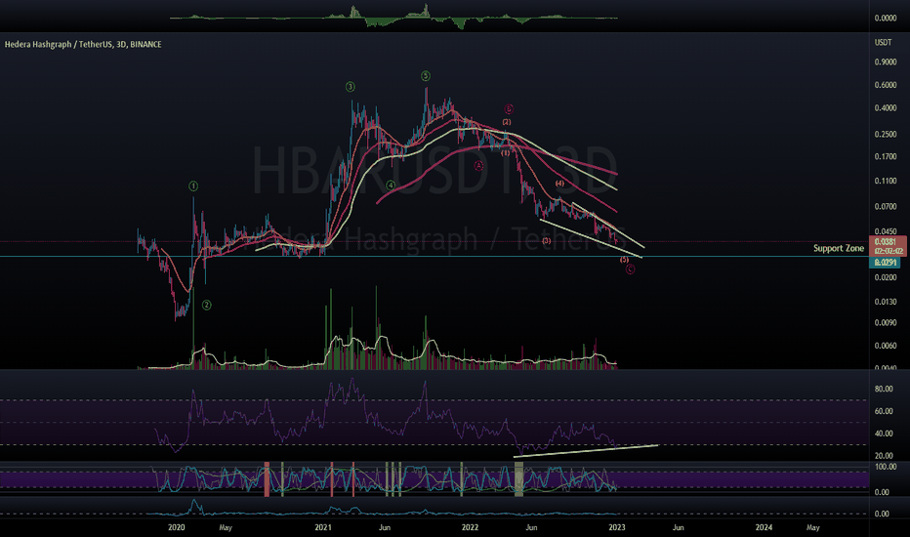Click the 40.00 RSI axis label

click(x=884, y=434)
